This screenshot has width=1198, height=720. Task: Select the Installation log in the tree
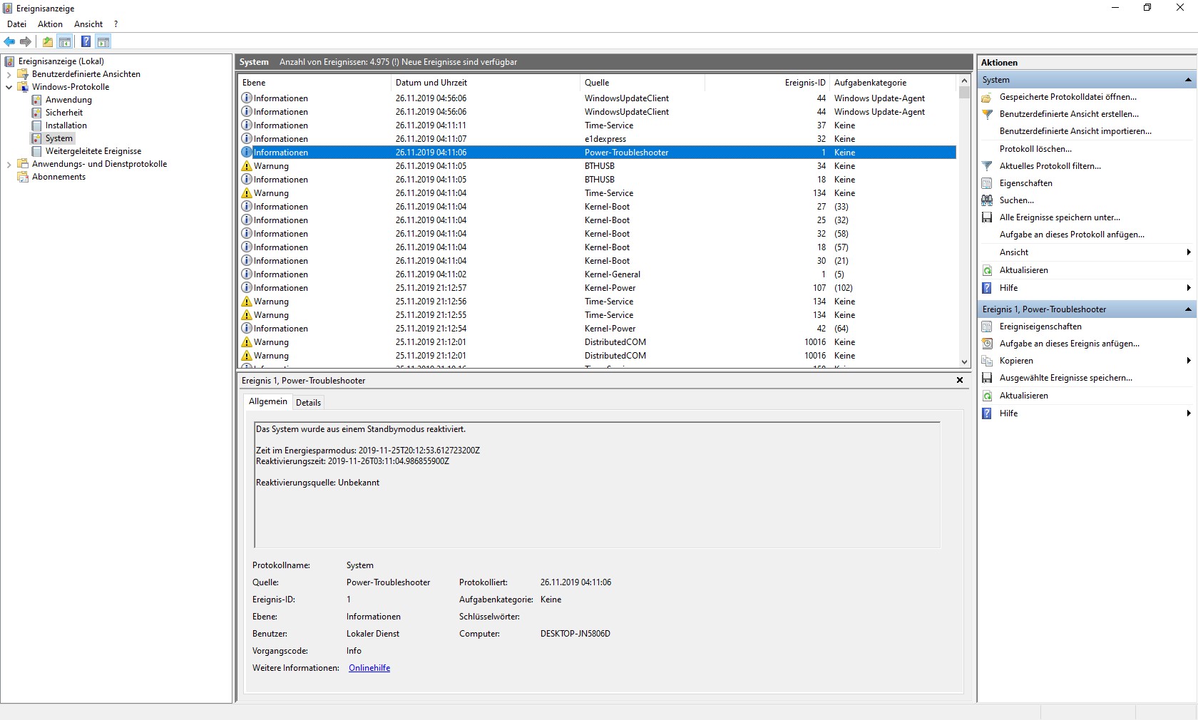coord(66,125)
